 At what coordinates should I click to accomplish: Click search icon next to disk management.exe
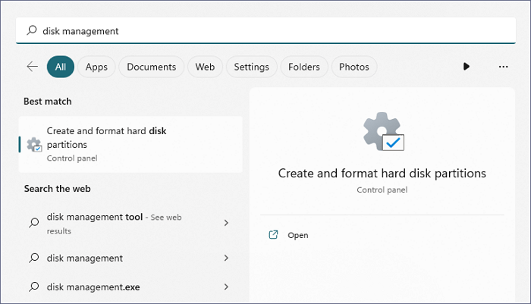click(33, 287)
